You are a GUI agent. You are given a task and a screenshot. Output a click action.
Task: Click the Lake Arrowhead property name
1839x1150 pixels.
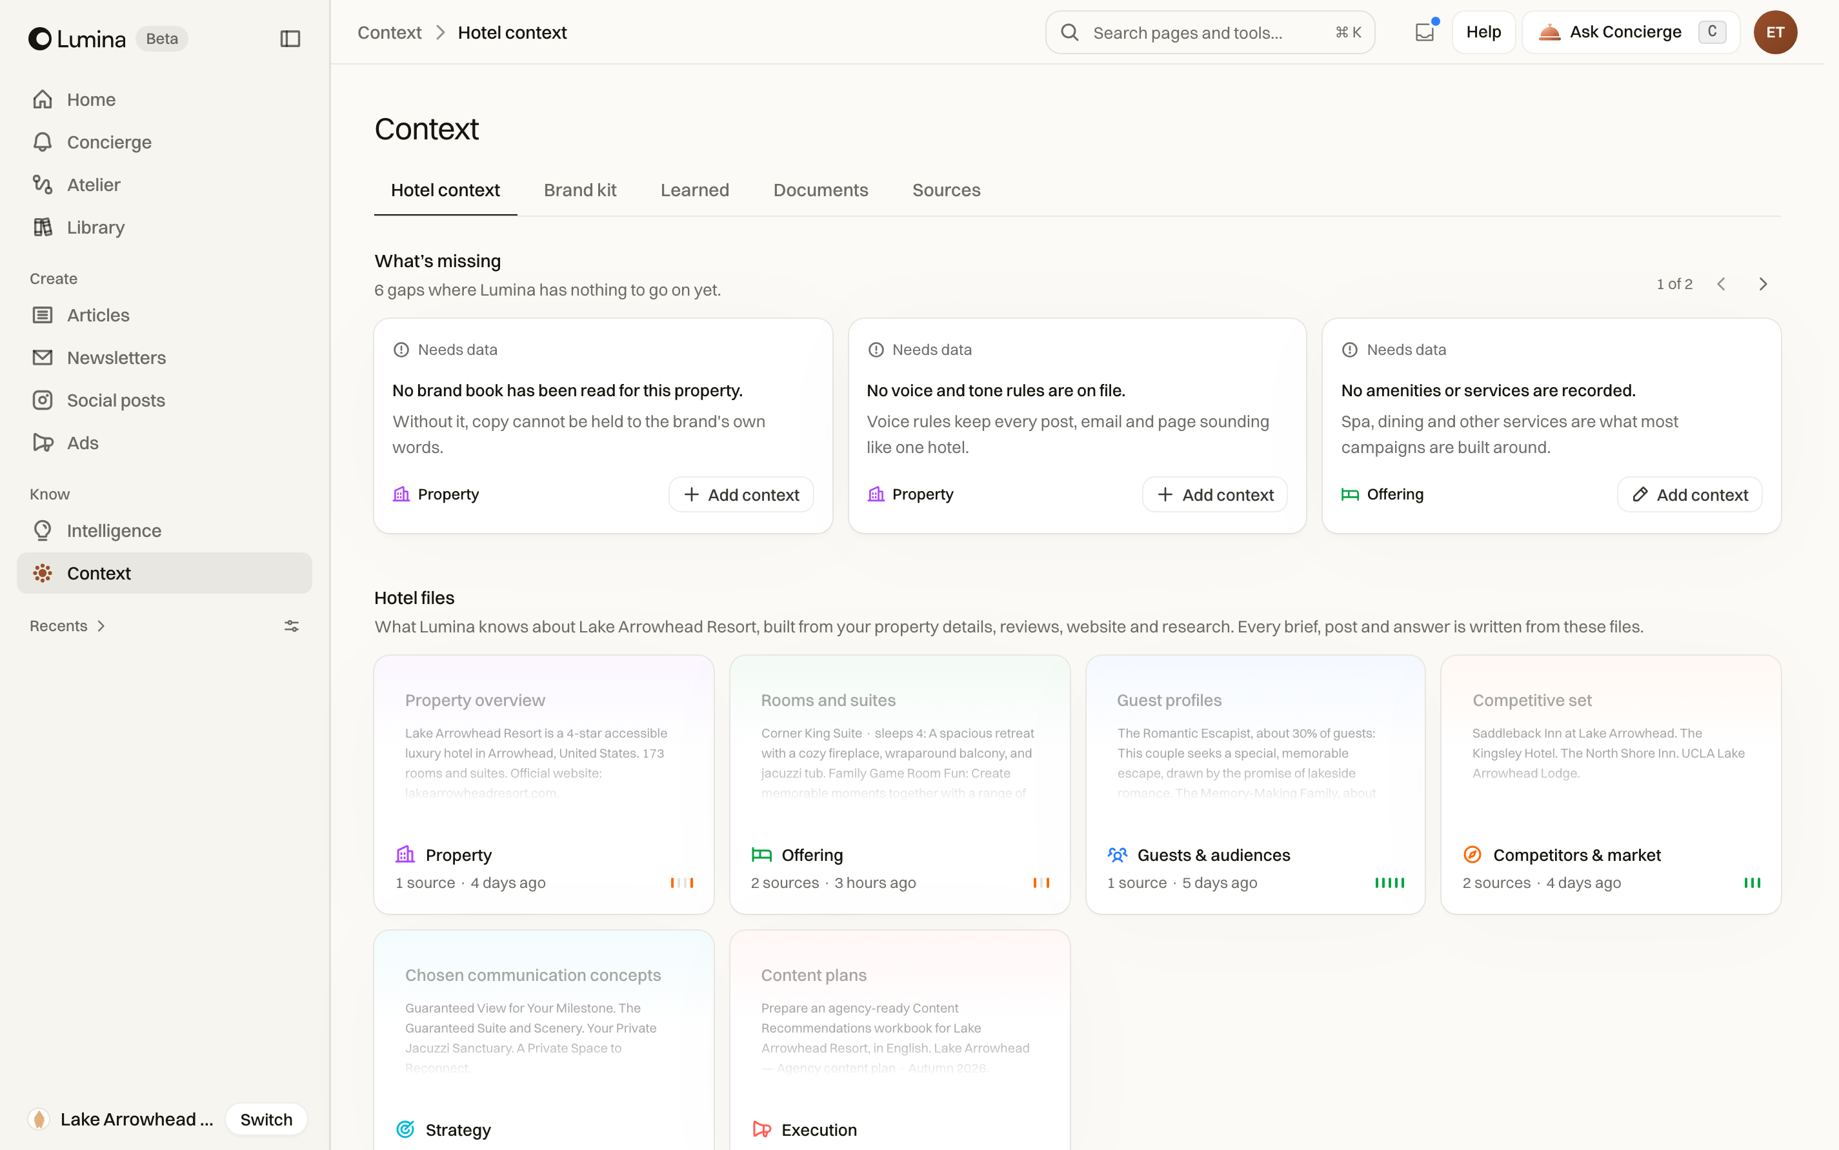137,1120
